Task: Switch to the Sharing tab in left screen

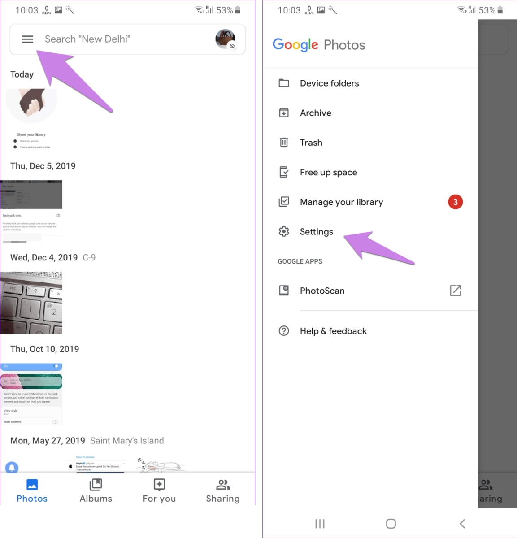Action: (x=223, y=490)
